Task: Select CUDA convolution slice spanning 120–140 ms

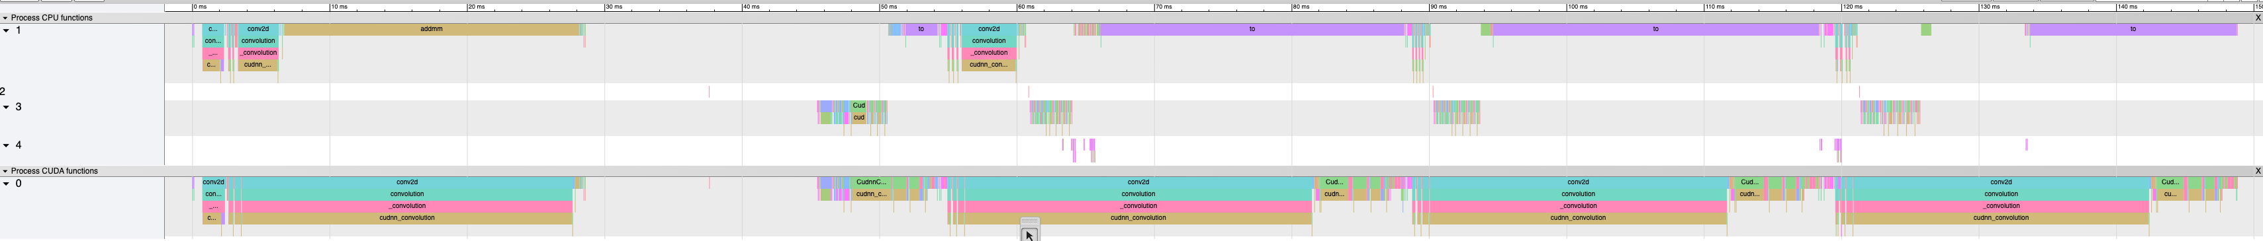Action: pos(2000,195)
